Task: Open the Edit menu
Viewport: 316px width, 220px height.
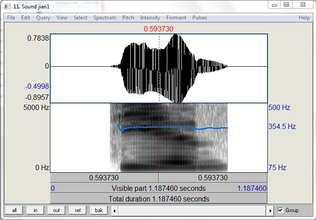Action: point(26,18)
